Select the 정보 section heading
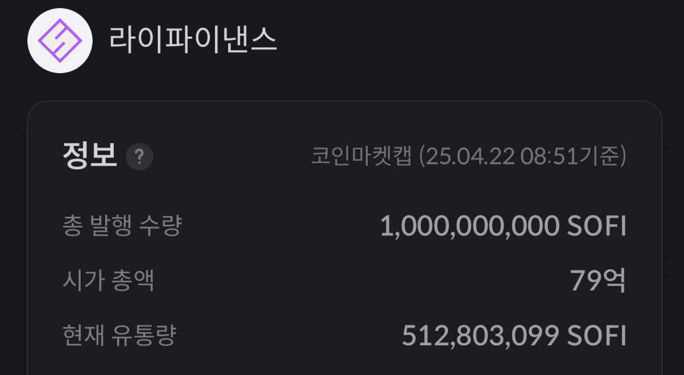Viewport: 684px width, 375px height. point(90,156)
